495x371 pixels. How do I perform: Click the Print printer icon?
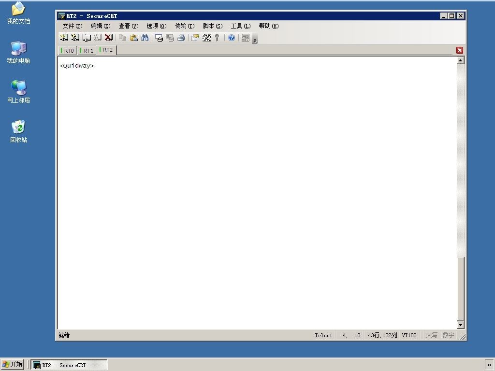(181, 38)
